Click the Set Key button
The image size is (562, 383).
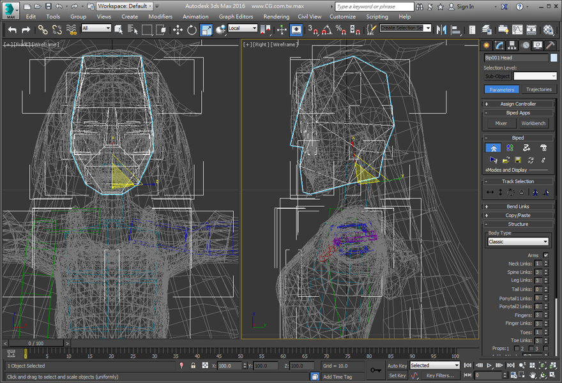(397, 375)
